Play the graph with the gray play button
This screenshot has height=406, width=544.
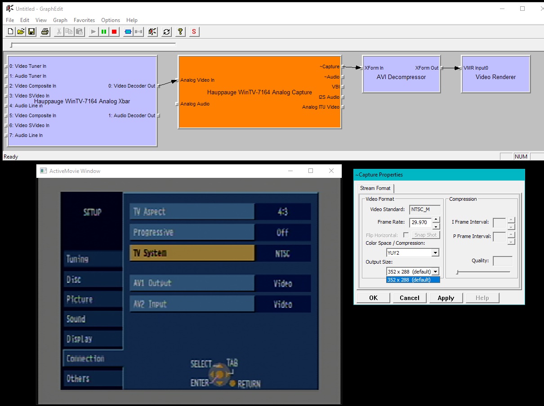[x=93, y=31]
